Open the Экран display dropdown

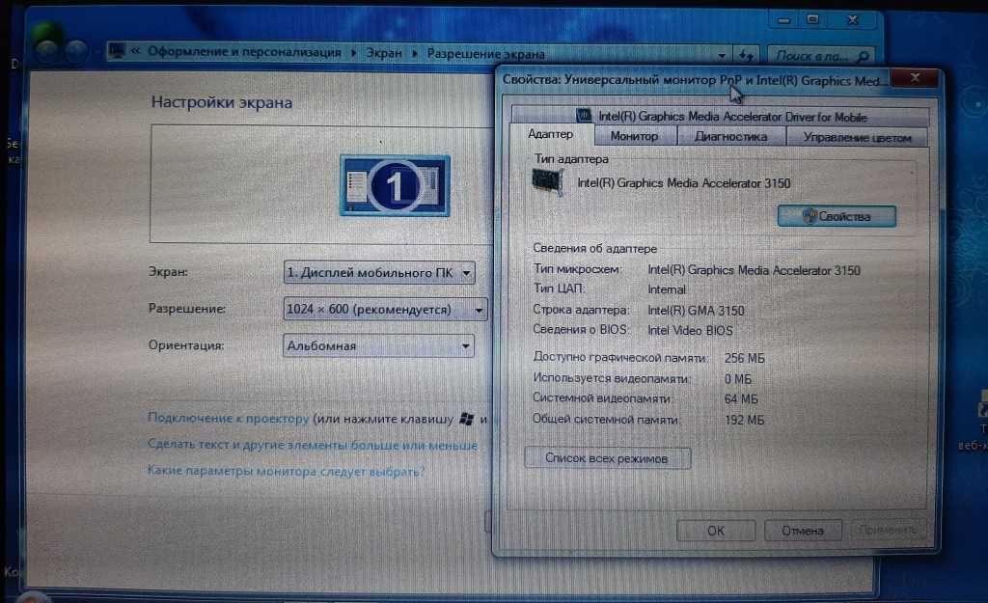pyautogui.click(x=379, y=272)
